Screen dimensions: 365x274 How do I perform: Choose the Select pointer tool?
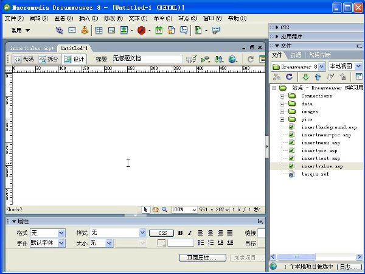click(146, 209)
